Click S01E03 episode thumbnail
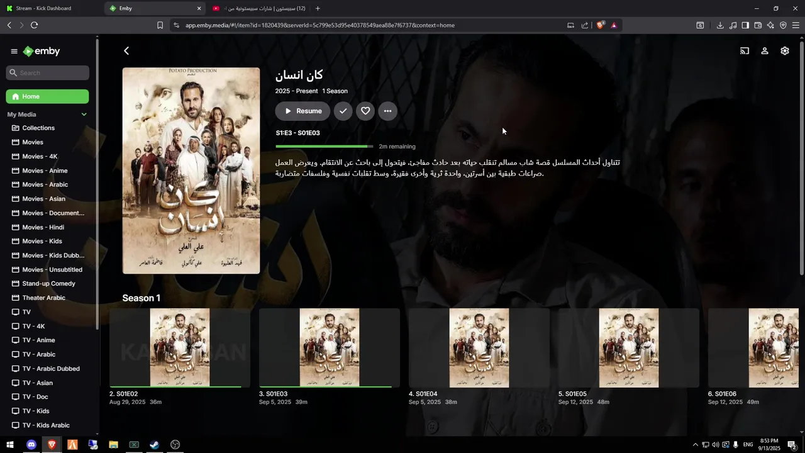Viewport: 805px width, 453px height. [330, 348]
